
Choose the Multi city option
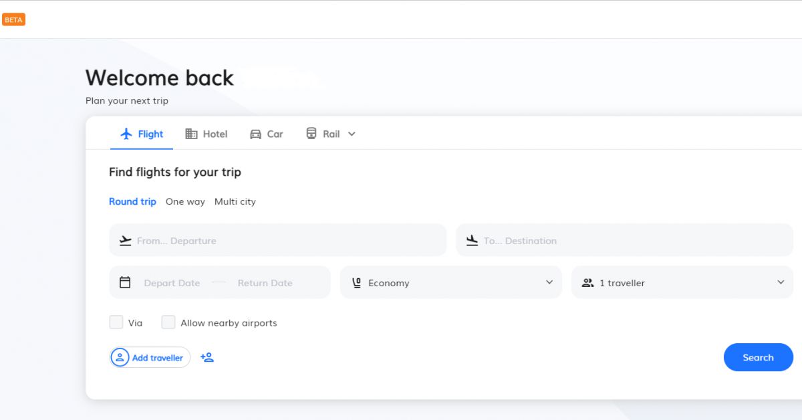pos(235,201)
